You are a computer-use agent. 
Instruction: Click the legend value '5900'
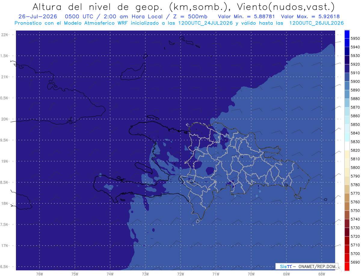355,81
